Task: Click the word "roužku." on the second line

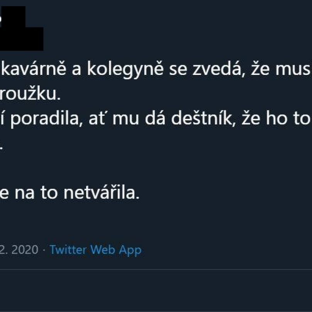Action: click(30, 94)
